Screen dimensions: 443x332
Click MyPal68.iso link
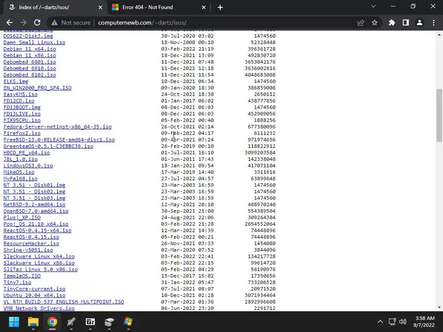(20, 179)
